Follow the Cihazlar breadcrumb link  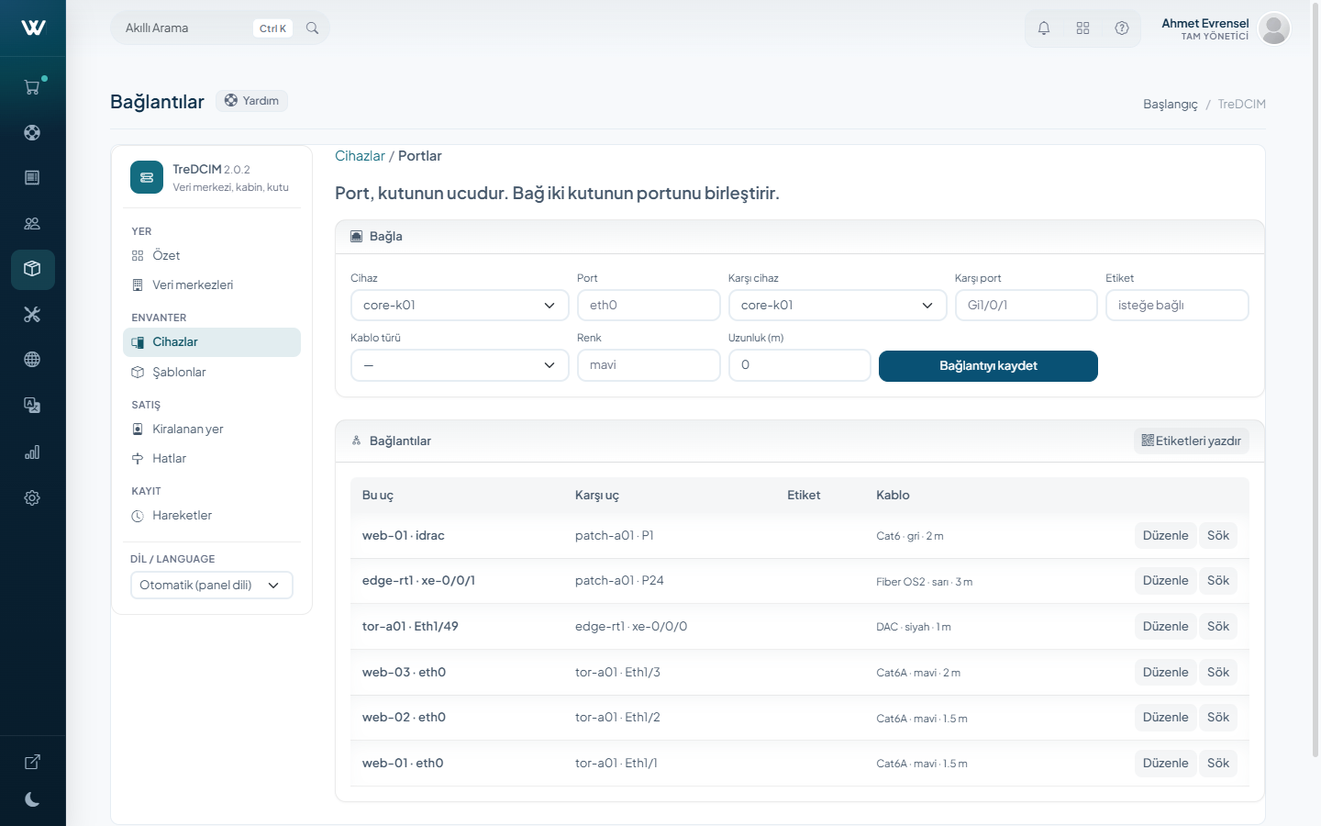(360, 156)
